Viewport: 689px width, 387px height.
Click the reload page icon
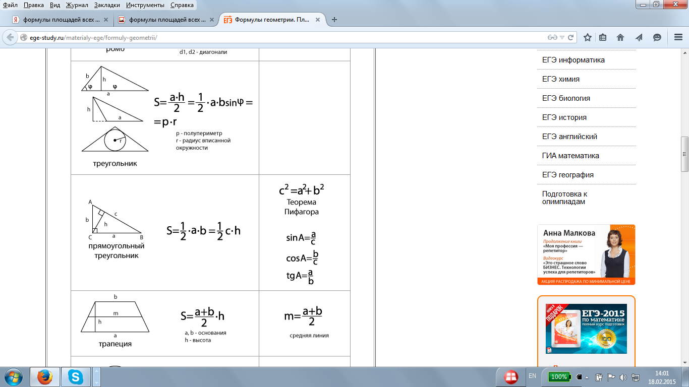[570, 37]
